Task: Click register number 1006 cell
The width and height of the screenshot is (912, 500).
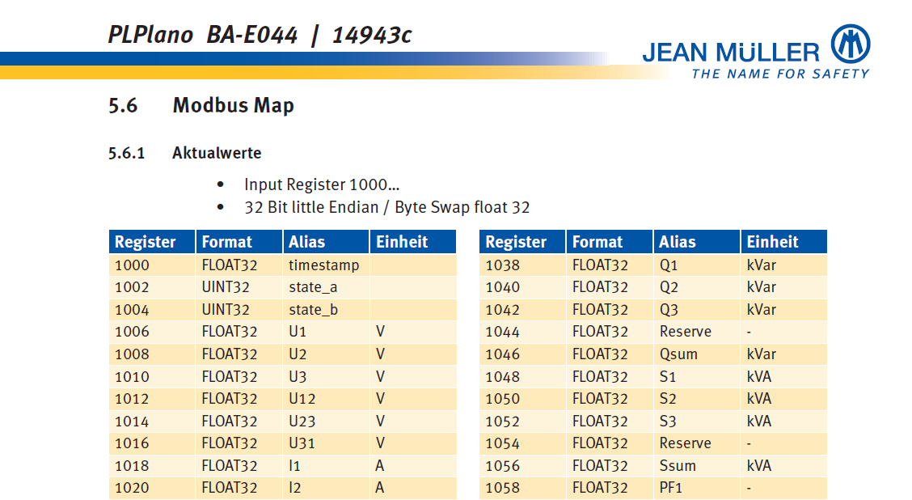Action: pyautogui.click(x=132, y=332)
